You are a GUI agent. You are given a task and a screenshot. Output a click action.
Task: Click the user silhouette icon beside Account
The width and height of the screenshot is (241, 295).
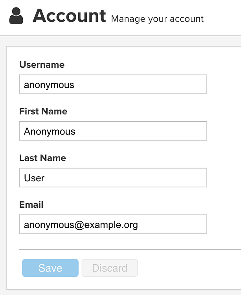(x=16, y=16)
